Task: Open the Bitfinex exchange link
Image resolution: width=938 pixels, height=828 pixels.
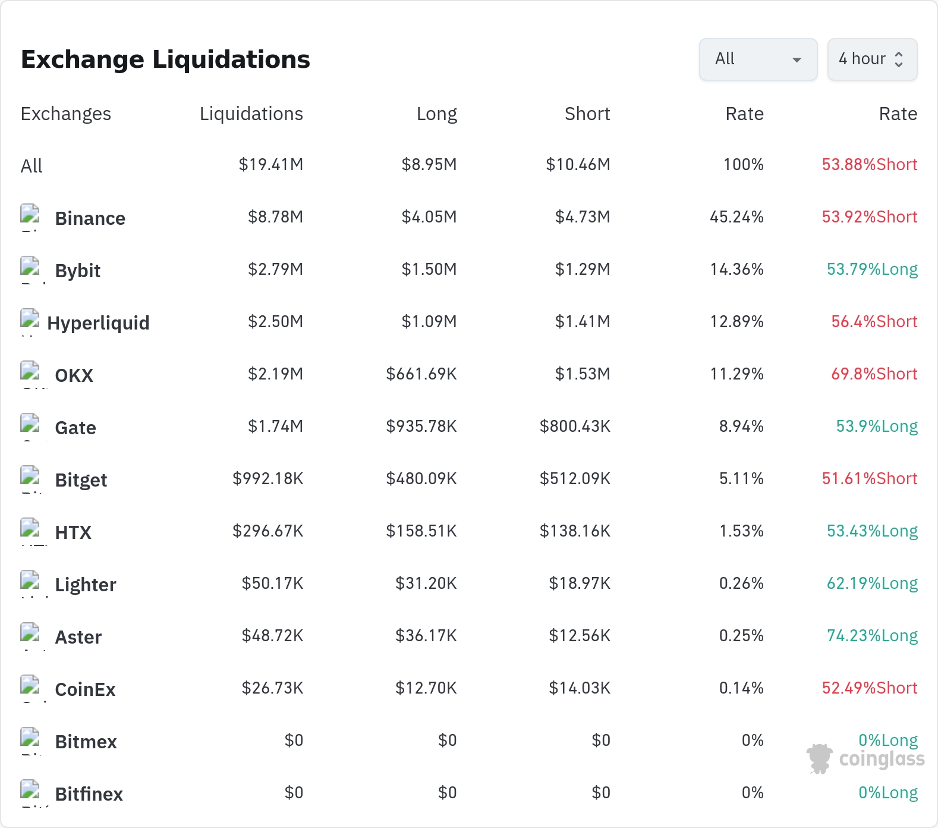Action: 89,794
